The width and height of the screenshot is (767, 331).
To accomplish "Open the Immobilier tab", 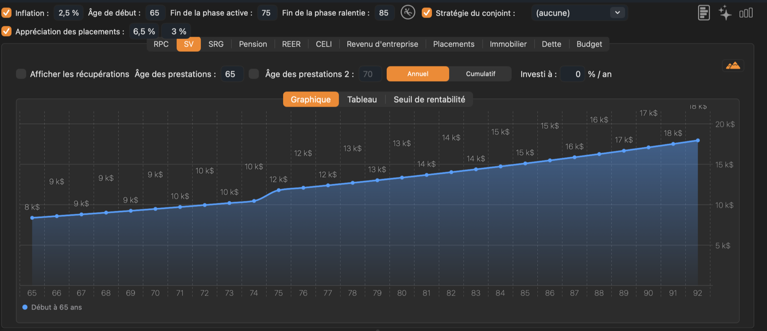I will click(x=508, y=44).
